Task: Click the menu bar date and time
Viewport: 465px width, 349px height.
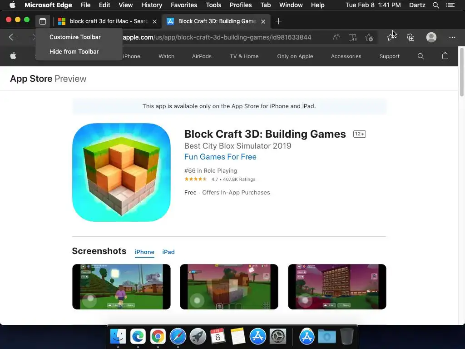Action: tap(373, 5)
